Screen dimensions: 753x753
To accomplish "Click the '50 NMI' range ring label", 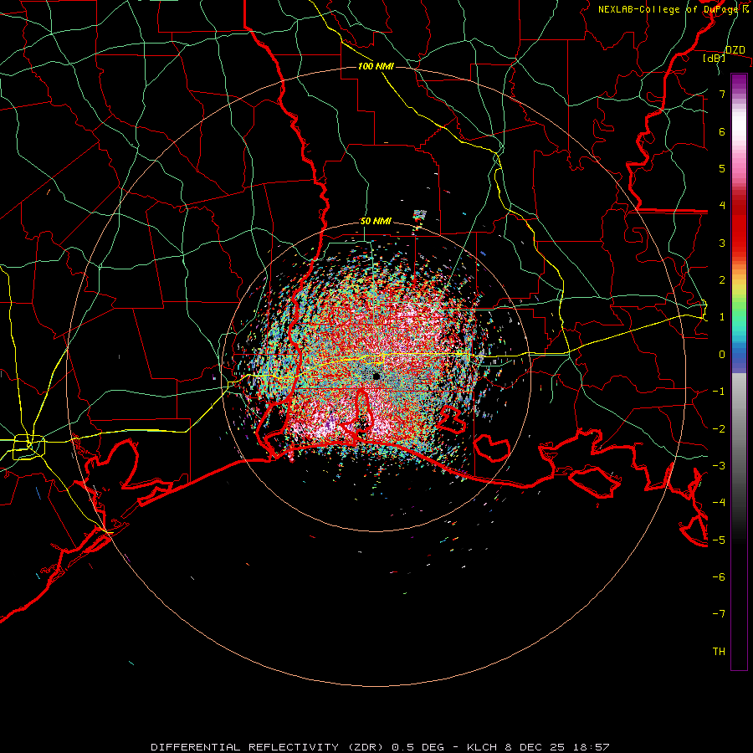I will (376, 221).
